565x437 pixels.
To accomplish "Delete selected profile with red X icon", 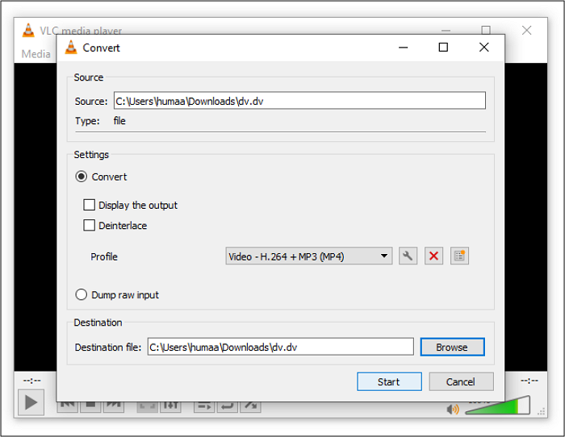I will click(x=434, y=256).
